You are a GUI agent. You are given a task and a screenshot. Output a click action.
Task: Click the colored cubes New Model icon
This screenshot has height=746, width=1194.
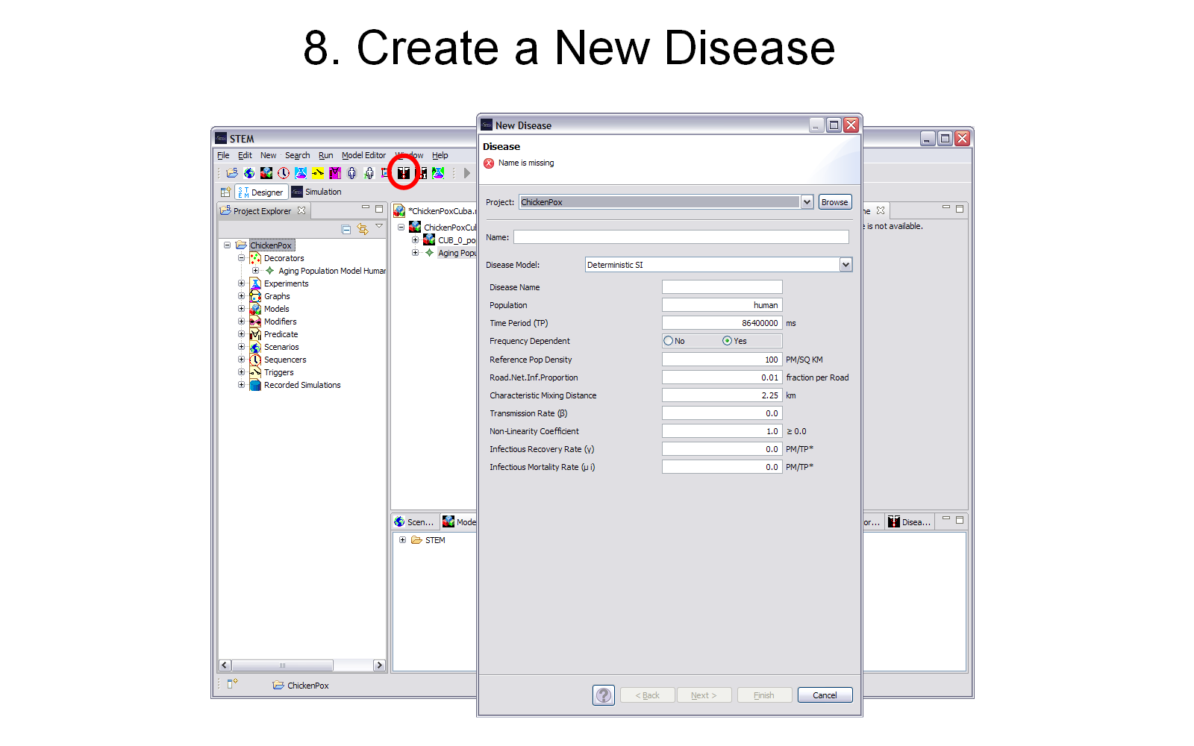266,173
